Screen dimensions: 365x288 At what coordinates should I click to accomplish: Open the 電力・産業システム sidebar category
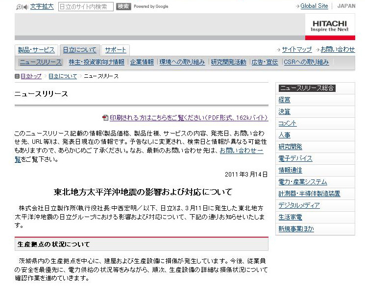pyautogui.click(x=303, y=182)
